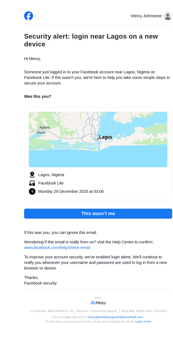Click the Facebook Lite device icon
The width and height of the screenshot is (173, 337).
click(32, 183)
